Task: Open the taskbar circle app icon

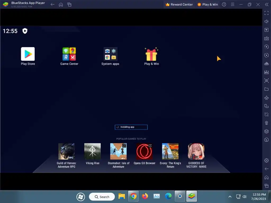Action: click(x=180, y=196)
